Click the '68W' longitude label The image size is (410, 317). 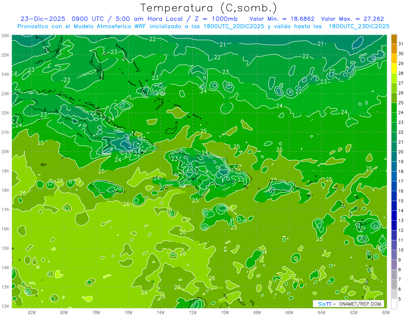tap(257, 312)
